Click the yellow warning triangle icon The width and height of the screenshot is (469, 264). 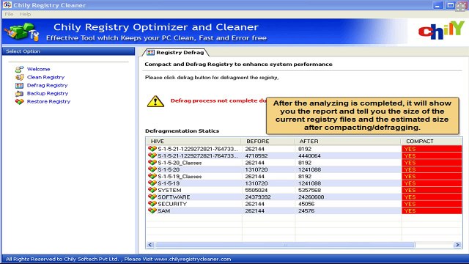point(155,101)
